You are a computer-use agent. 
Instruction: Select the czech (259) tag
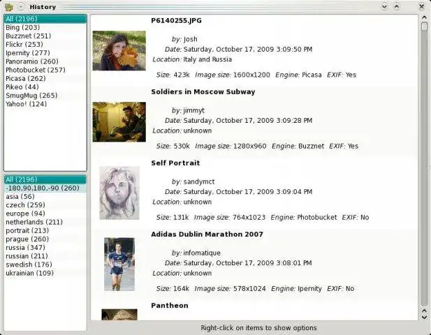45,205
